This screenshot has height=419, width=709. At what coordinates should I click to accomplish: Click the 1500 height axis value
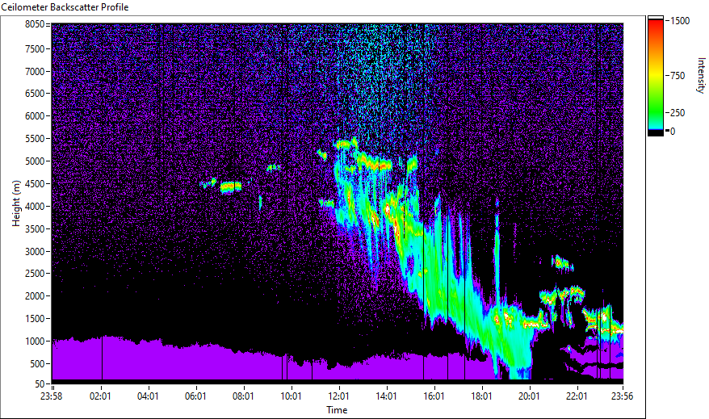(35, 319)
